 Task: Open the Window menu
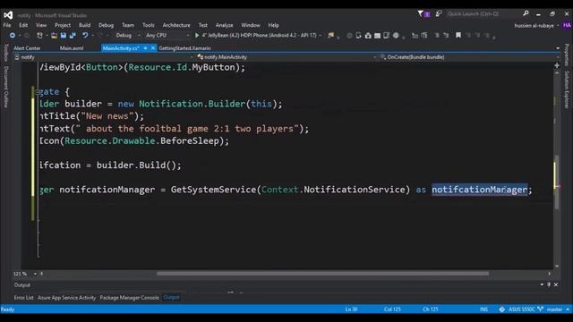pos(251,25)
